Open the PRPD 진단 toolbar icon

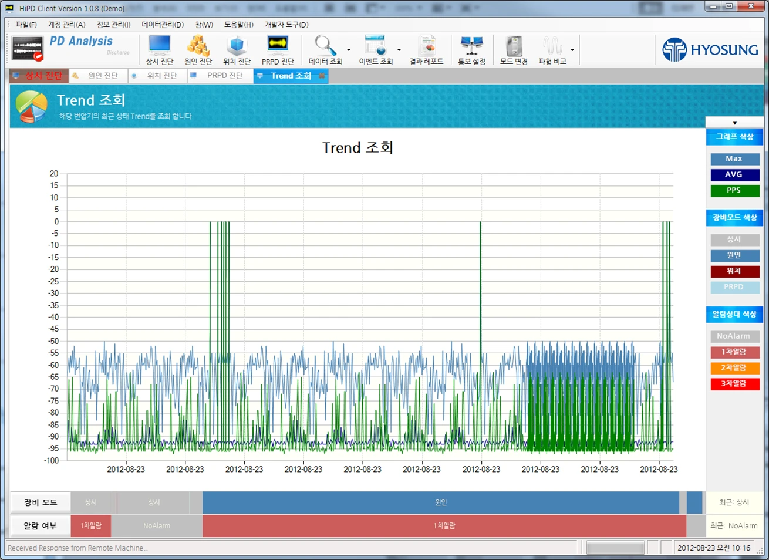[x=278, y=50]
